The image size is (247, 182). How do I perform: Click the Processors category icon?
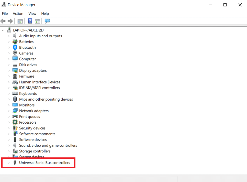[15, 122]
